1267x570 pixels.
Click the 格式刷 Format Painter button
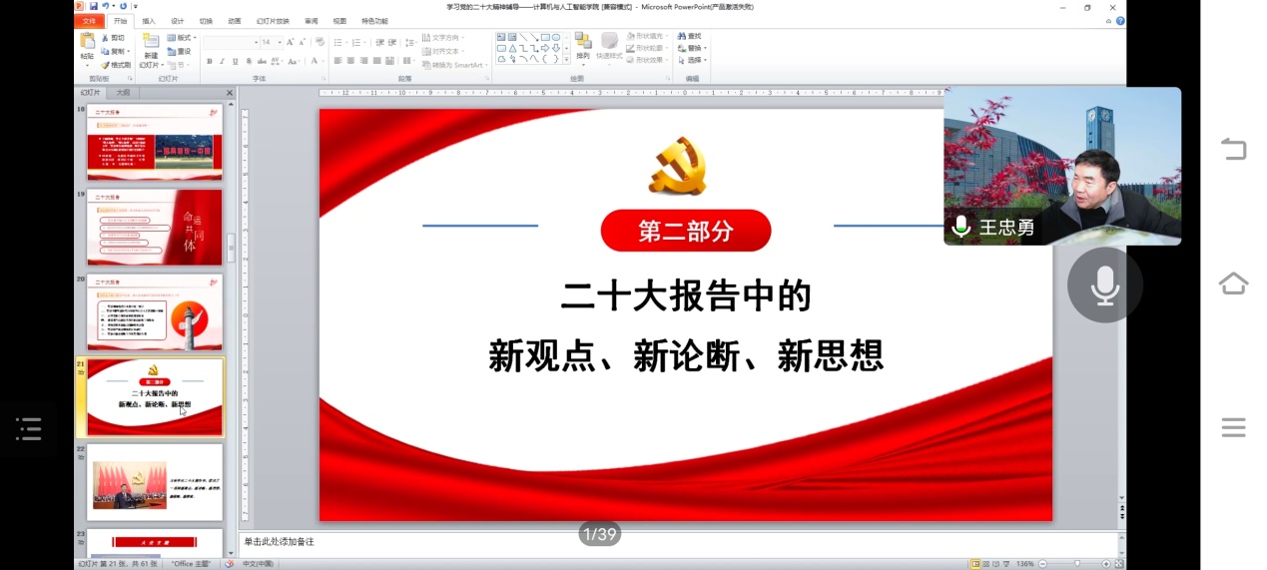tap(116, 65)
